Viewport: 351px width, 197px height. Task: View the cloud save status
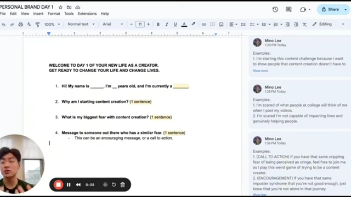[x=78, y=7]
